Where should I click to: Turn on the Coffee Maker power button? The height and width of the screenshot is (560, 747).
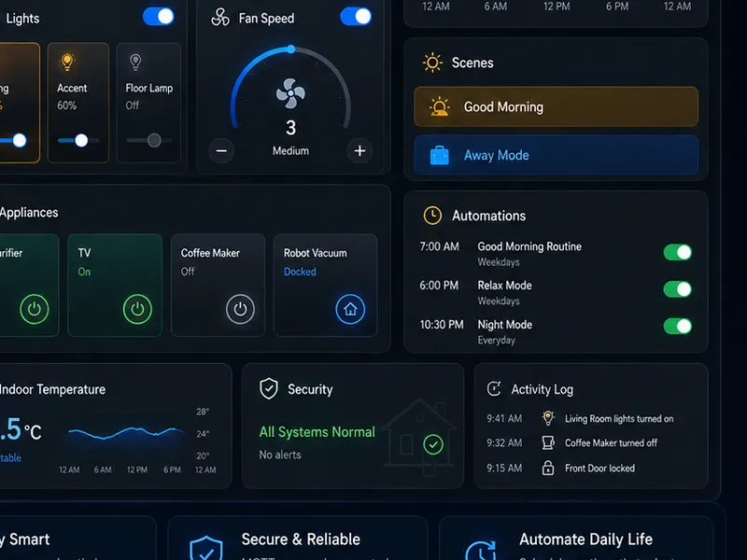pyautogui.click(x=240, y=309)
